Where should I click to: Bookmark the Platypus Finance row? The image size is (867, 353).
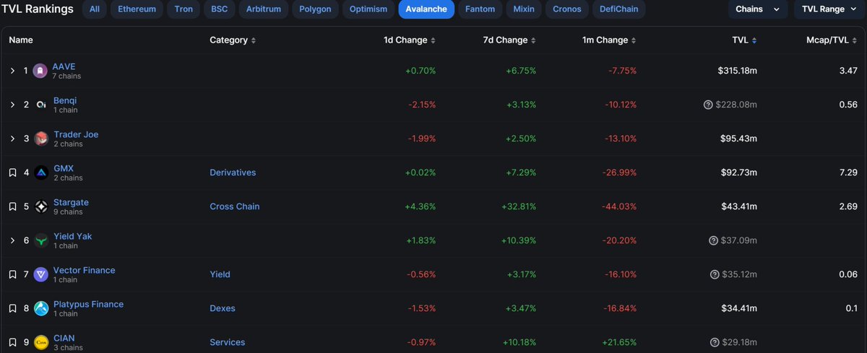click(x=12, y=308)
